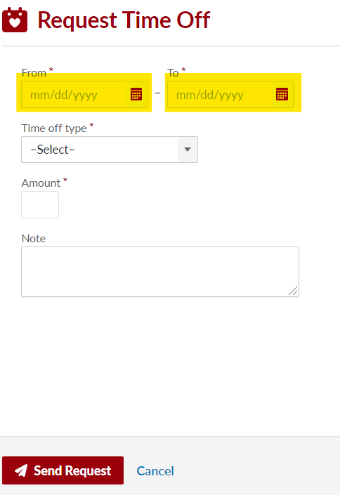
Task: Select the Request Time Off heading text
Action: click(124, 20)
